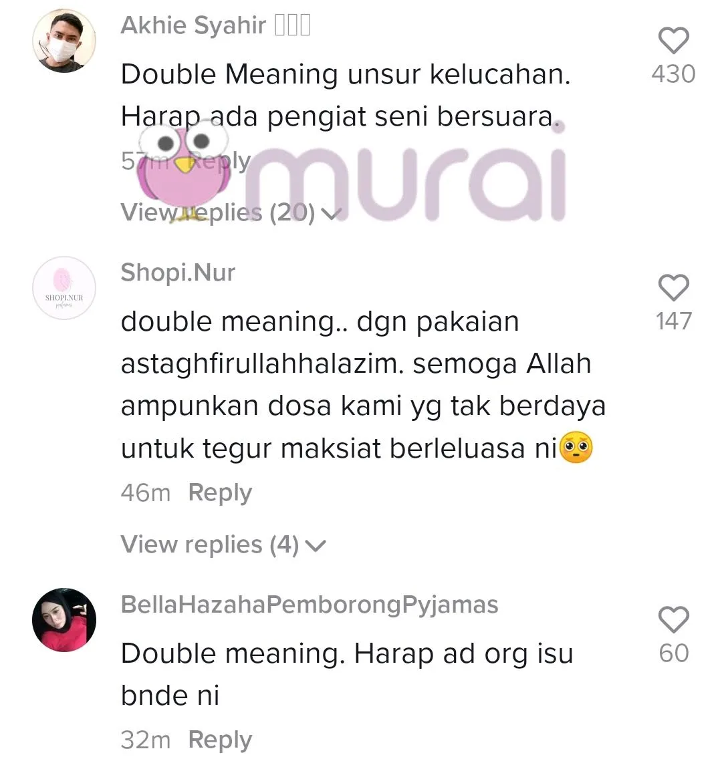
Task: Like Shopi.Nur's comment with heart icon
Action: [x=673, y=287]
